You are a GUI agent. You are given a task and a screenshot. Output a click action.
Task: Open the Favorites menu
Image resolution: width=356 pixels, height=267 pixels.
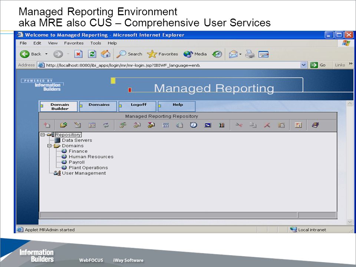pyautogui.click(x=74, y=43)
